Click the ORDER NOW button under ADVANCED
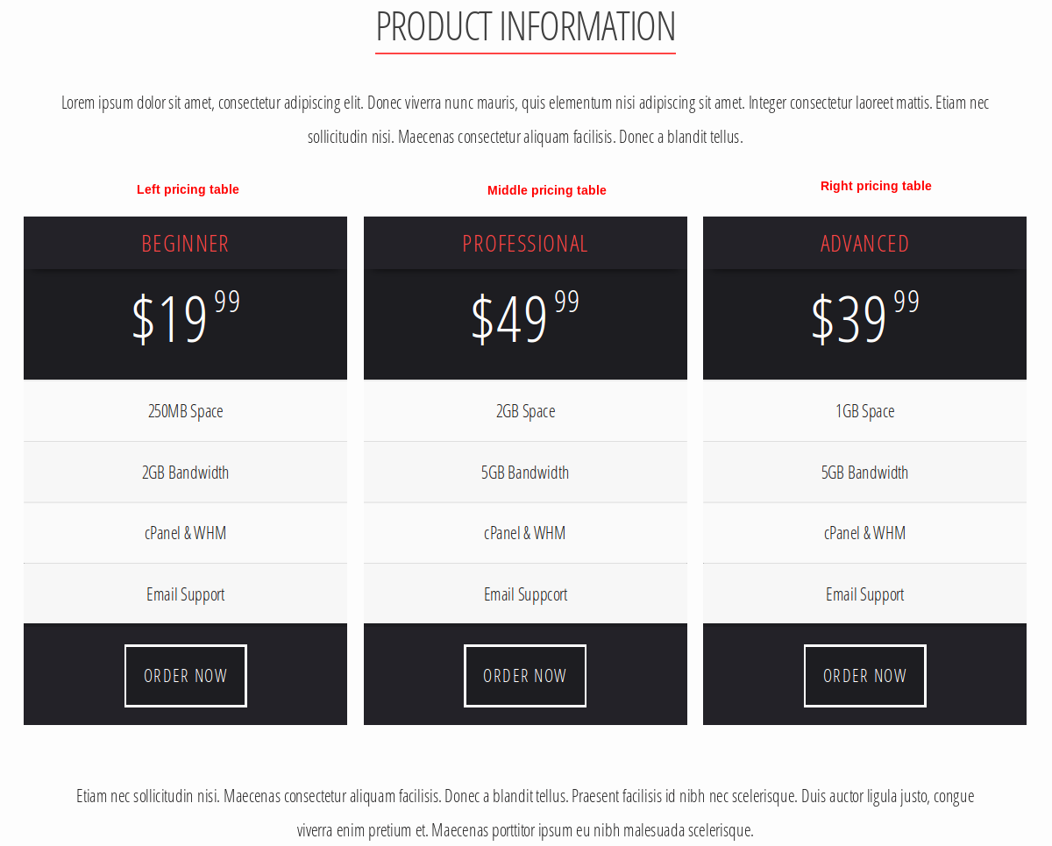1052x846 pixels. (864, 675)
